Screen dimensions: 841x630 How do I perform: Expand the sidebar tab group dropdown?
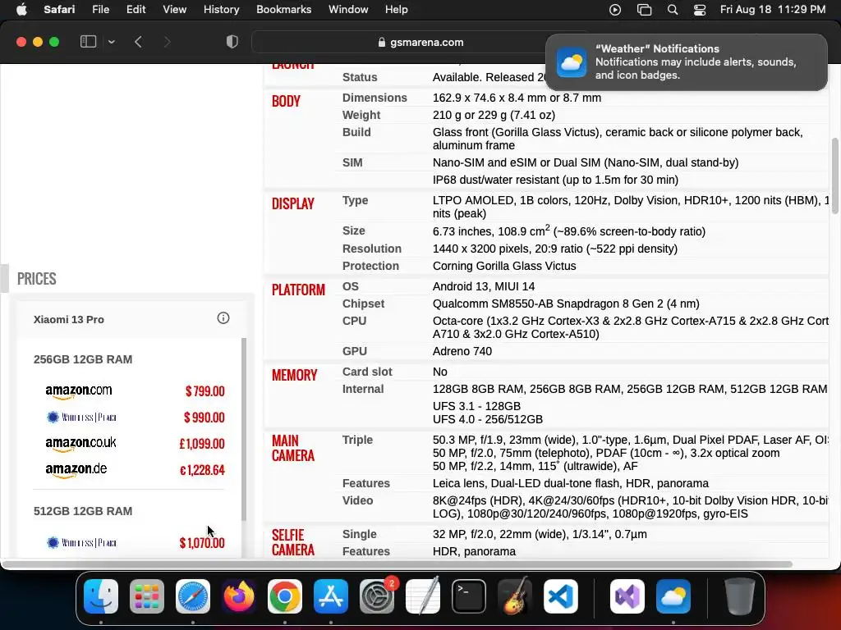[111, 42]
